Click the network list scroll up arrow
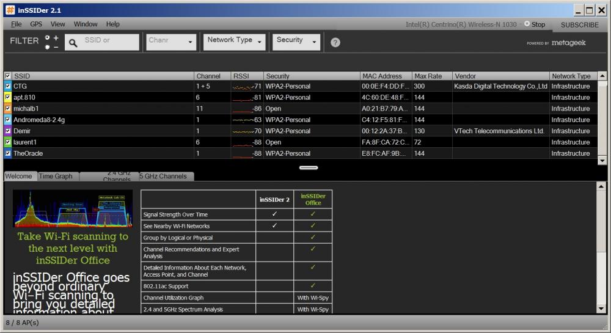This screenshot has width=611, height=333. tap(602, 76)
